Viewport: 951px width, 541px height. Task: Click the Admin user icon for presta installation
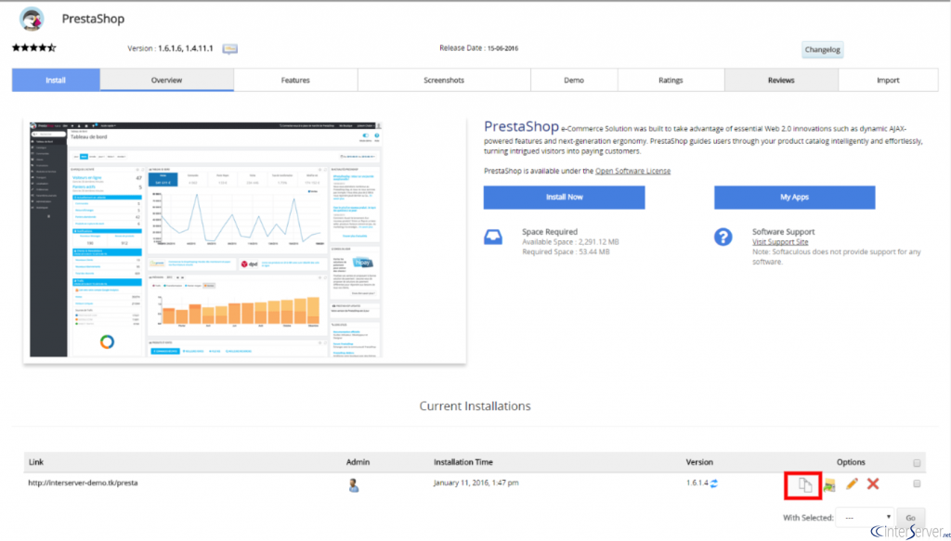click(354, 484)
